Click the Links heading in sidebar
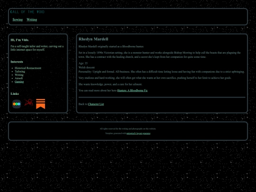Screen dimensions: 256x192 (15, 94)
